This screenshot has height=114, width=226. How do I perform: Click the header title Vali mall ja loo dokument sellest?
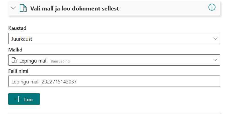[75, 8]
